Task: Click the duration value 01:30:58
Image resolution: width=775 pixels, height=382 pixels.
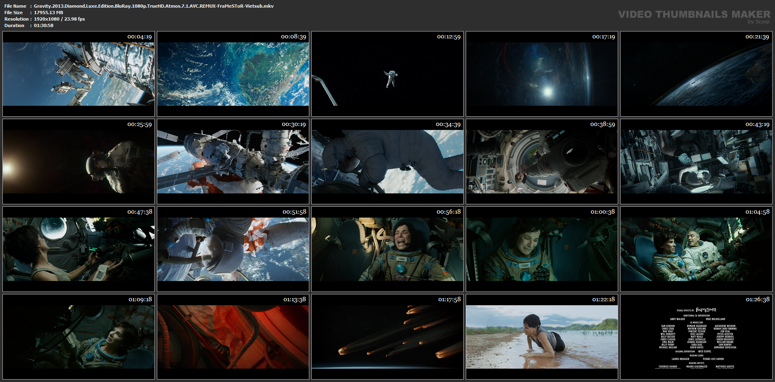Action: tap(44, 25)
